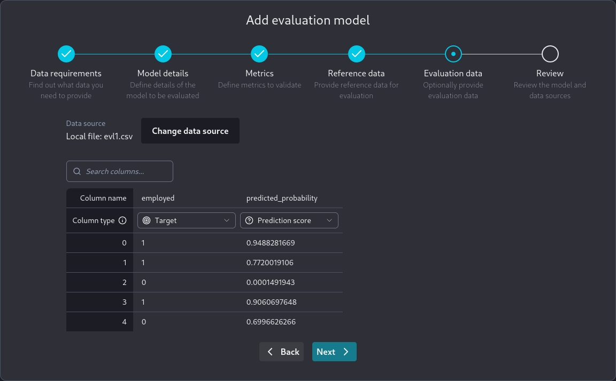
Task: Open the Prediction score column type dropdown
Action: 289,220
